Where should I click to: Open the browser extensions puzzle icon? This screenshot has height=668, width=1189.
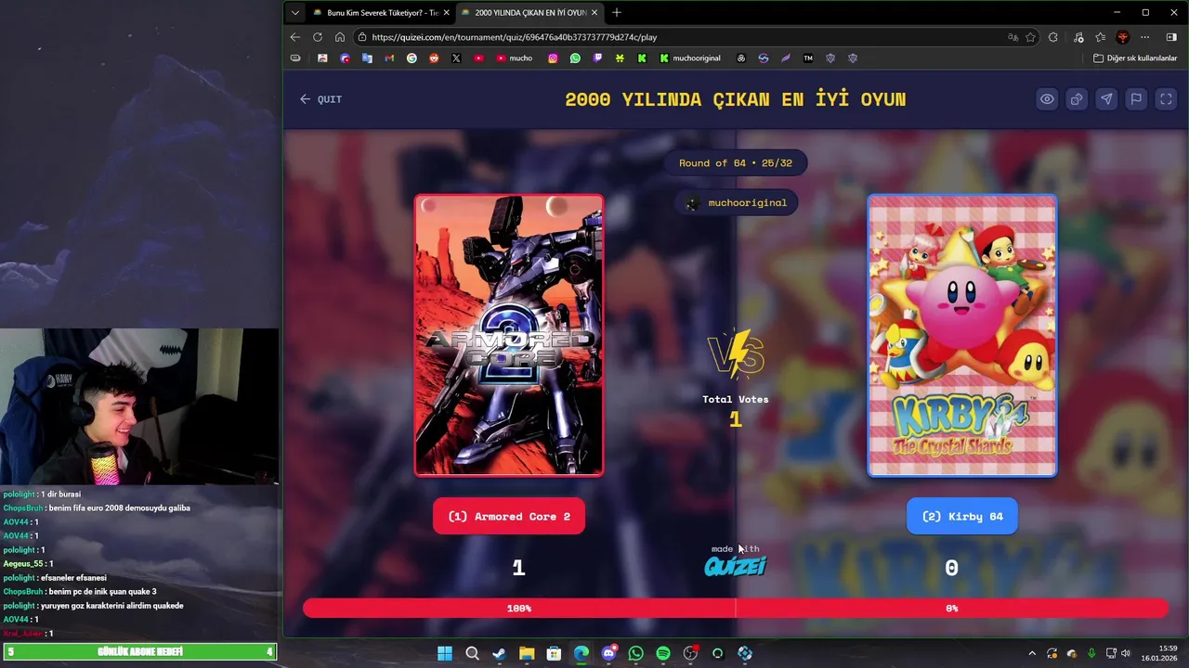click(1053, 37)
